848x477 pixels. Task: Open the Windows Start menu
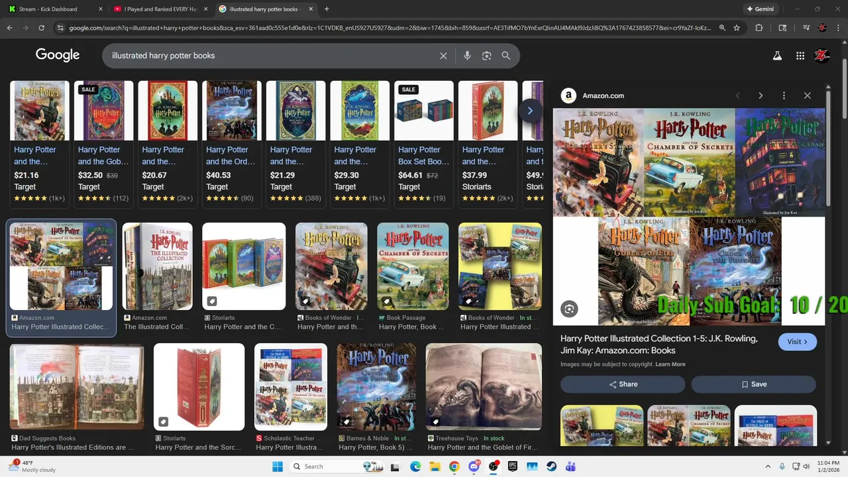click(278, 466)
